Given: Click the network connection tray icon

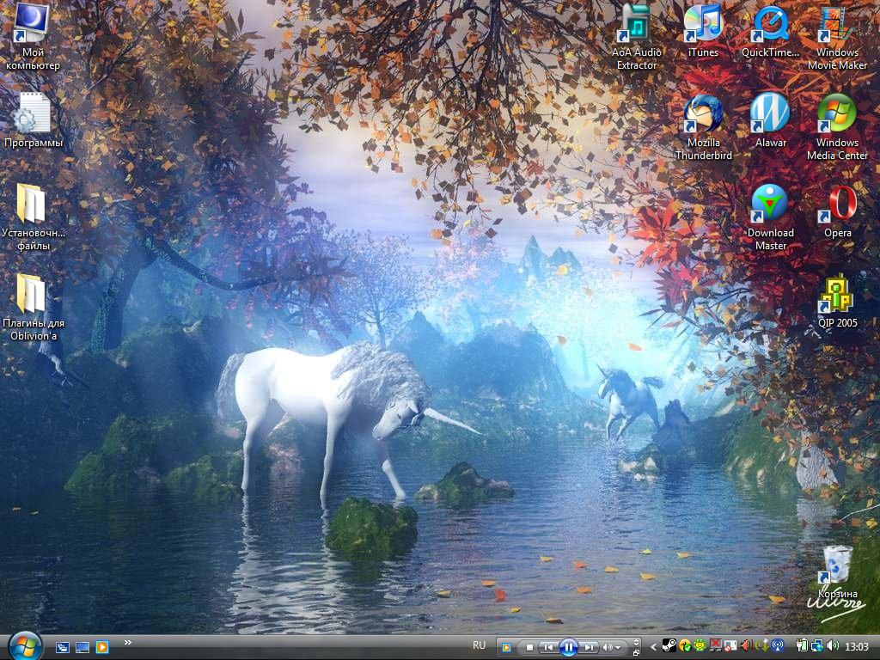Looking at the screenshot, I should [817, 646].
